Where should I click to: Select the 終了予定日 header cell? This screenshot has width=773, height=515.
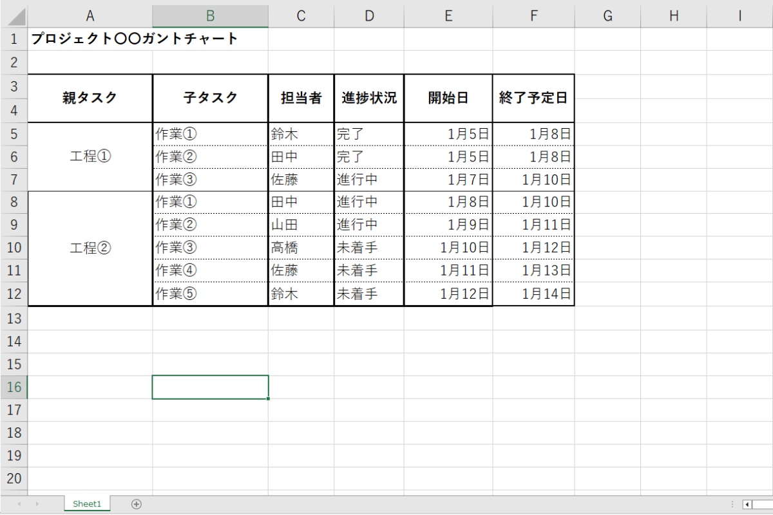coord(533,98)
